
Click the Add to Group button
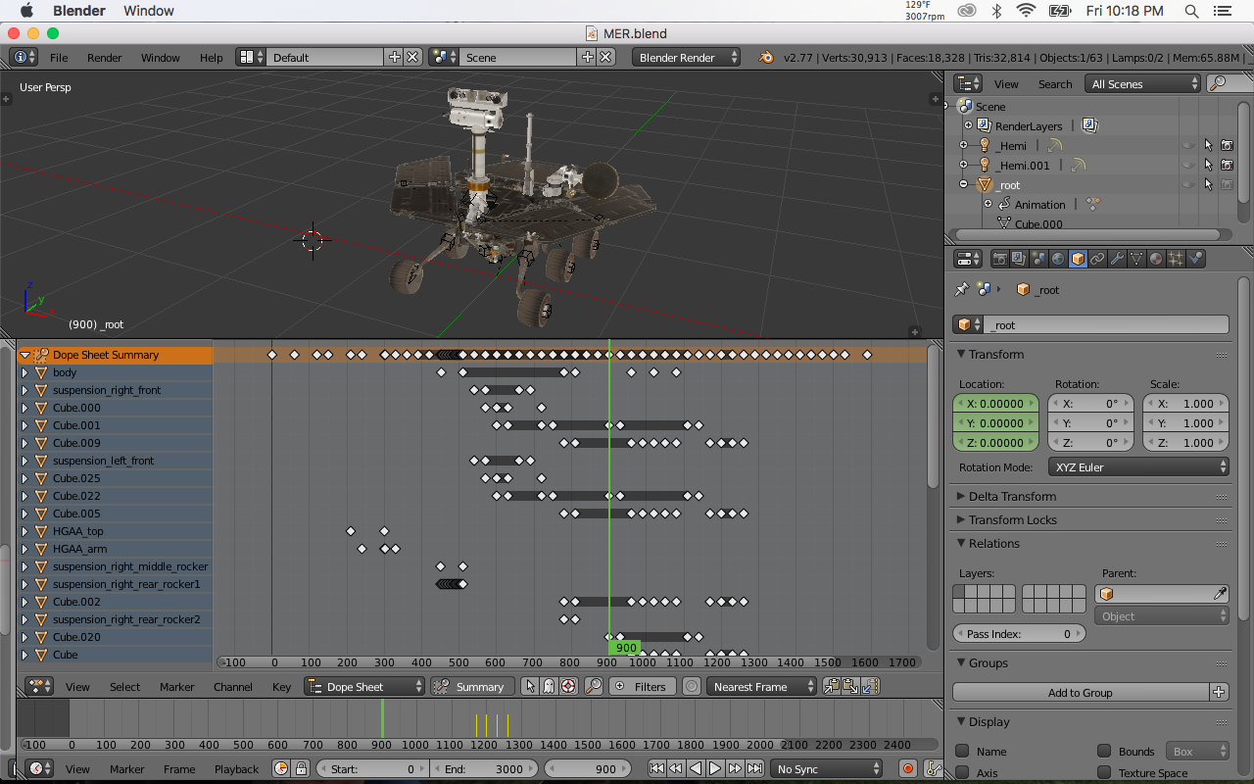[1081, 693]
